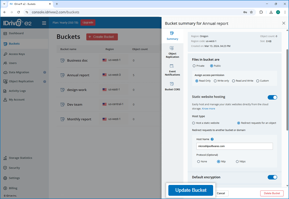Click the Data Migration info icon
Image resolution: width=289 pixels, height=199 pixels.
pos(45,72)
